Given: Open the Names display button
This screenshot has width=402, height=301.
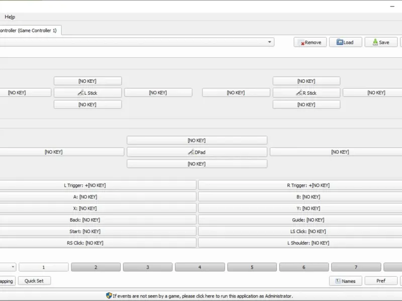Looking at the screenshot, I should tap(345, 281).
